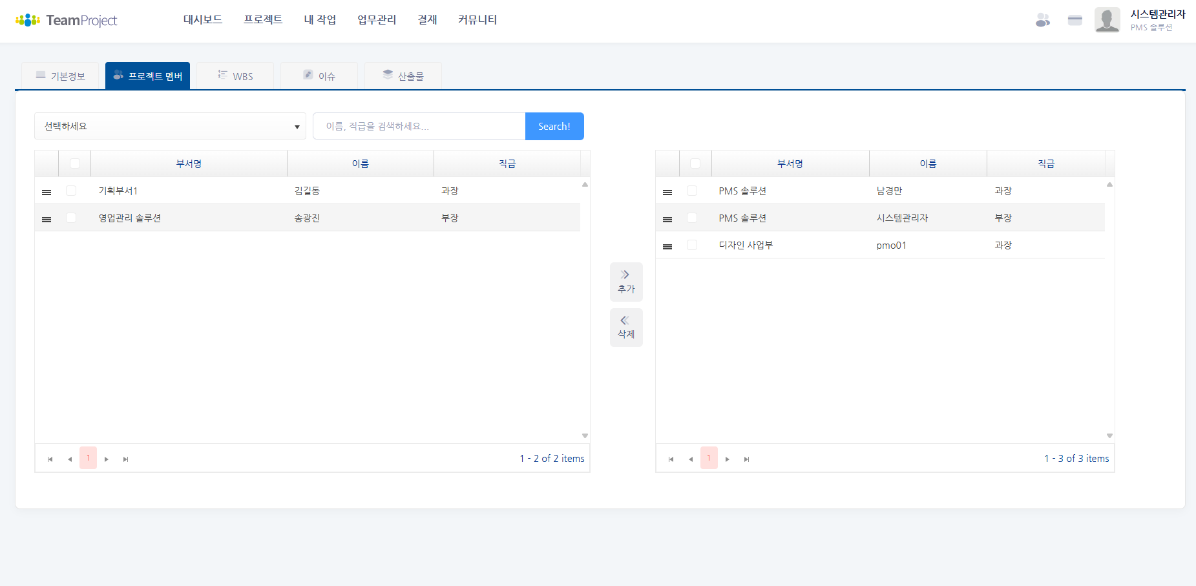This screenshot has width=1196, height=586.
Task: Click the 삭제 button to remove members
Action: [x=626, y=328]
